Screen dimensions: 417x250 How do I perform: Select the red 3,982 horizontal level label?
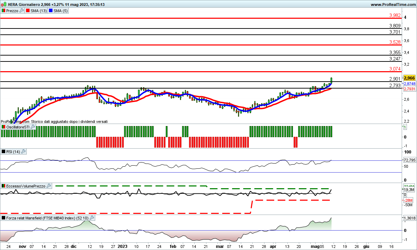(x=395, y=16)
